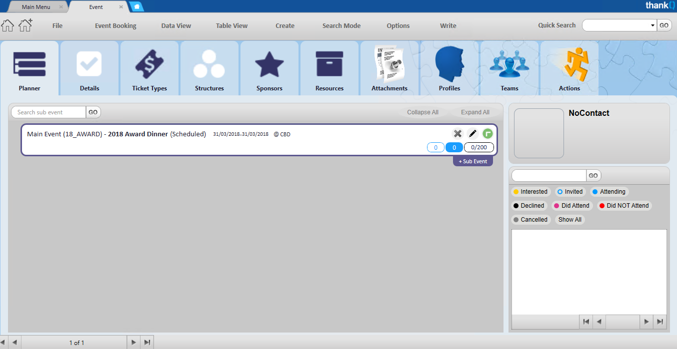
Task: Filter attendees by Interested status
Action: point(530,192)
